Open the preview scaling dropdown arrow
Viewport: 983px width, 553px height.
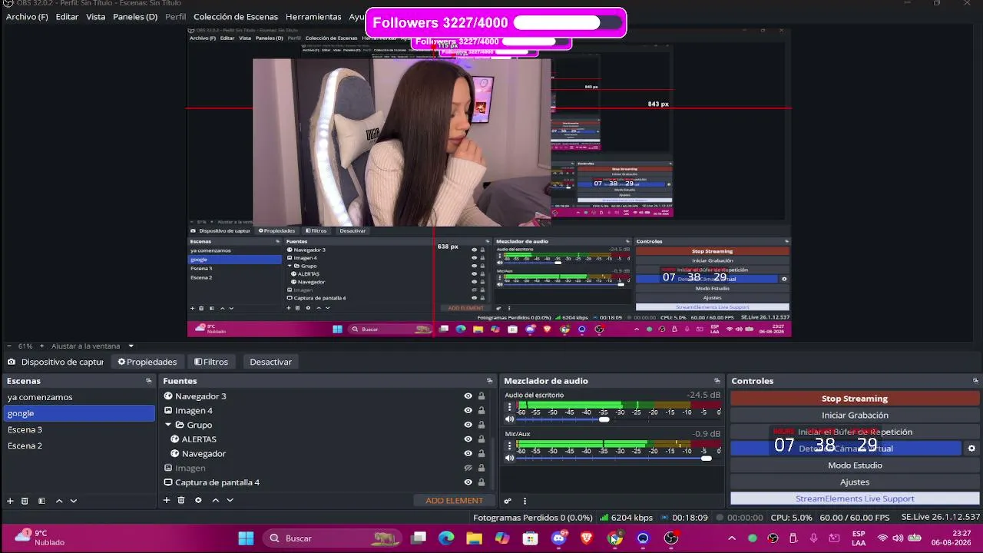coord(131,346)
